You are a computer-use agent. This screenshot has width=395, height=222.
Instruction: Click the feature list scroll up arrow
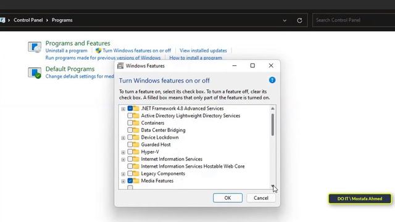coord(273,109)
